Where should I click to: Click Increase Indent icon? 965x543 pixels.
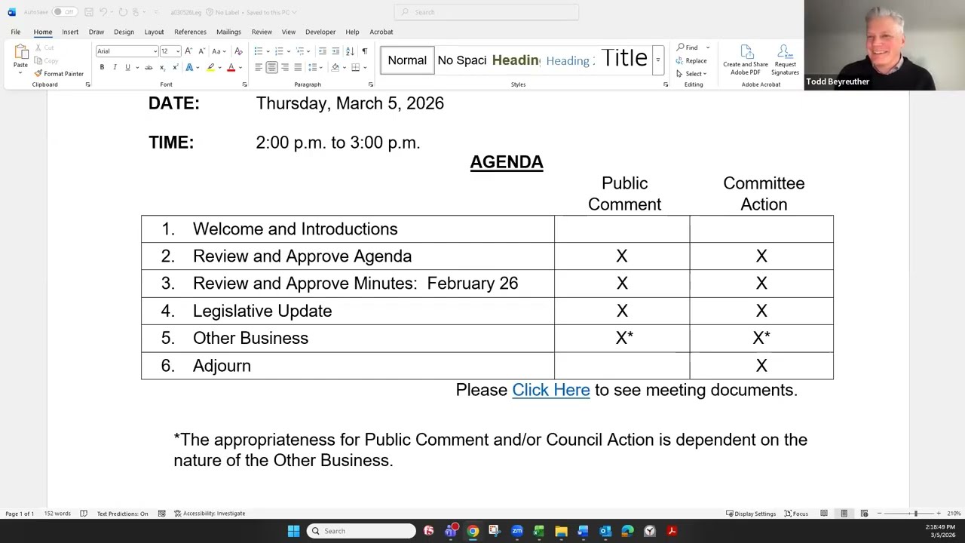pos(335,51)
